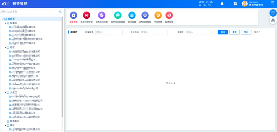Select the 全部报警 alarm category icon
The image size is (277, 132).
tap(73, 15)
